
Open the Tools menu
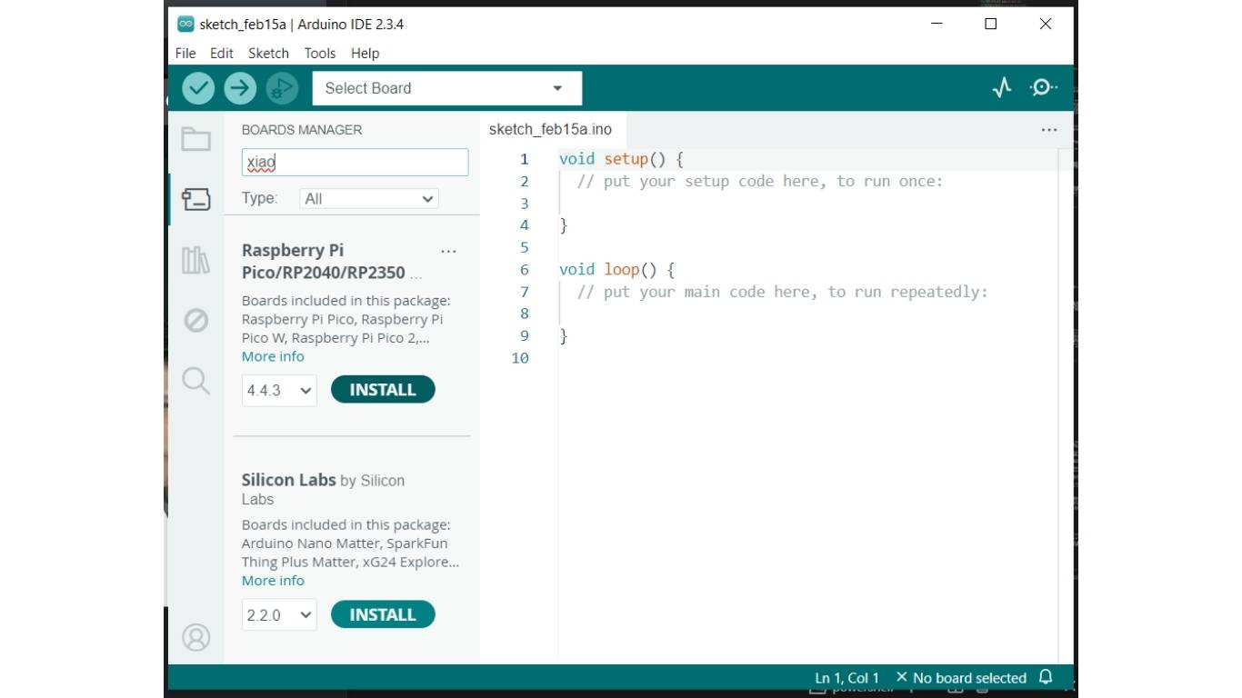tap(320, 54)
